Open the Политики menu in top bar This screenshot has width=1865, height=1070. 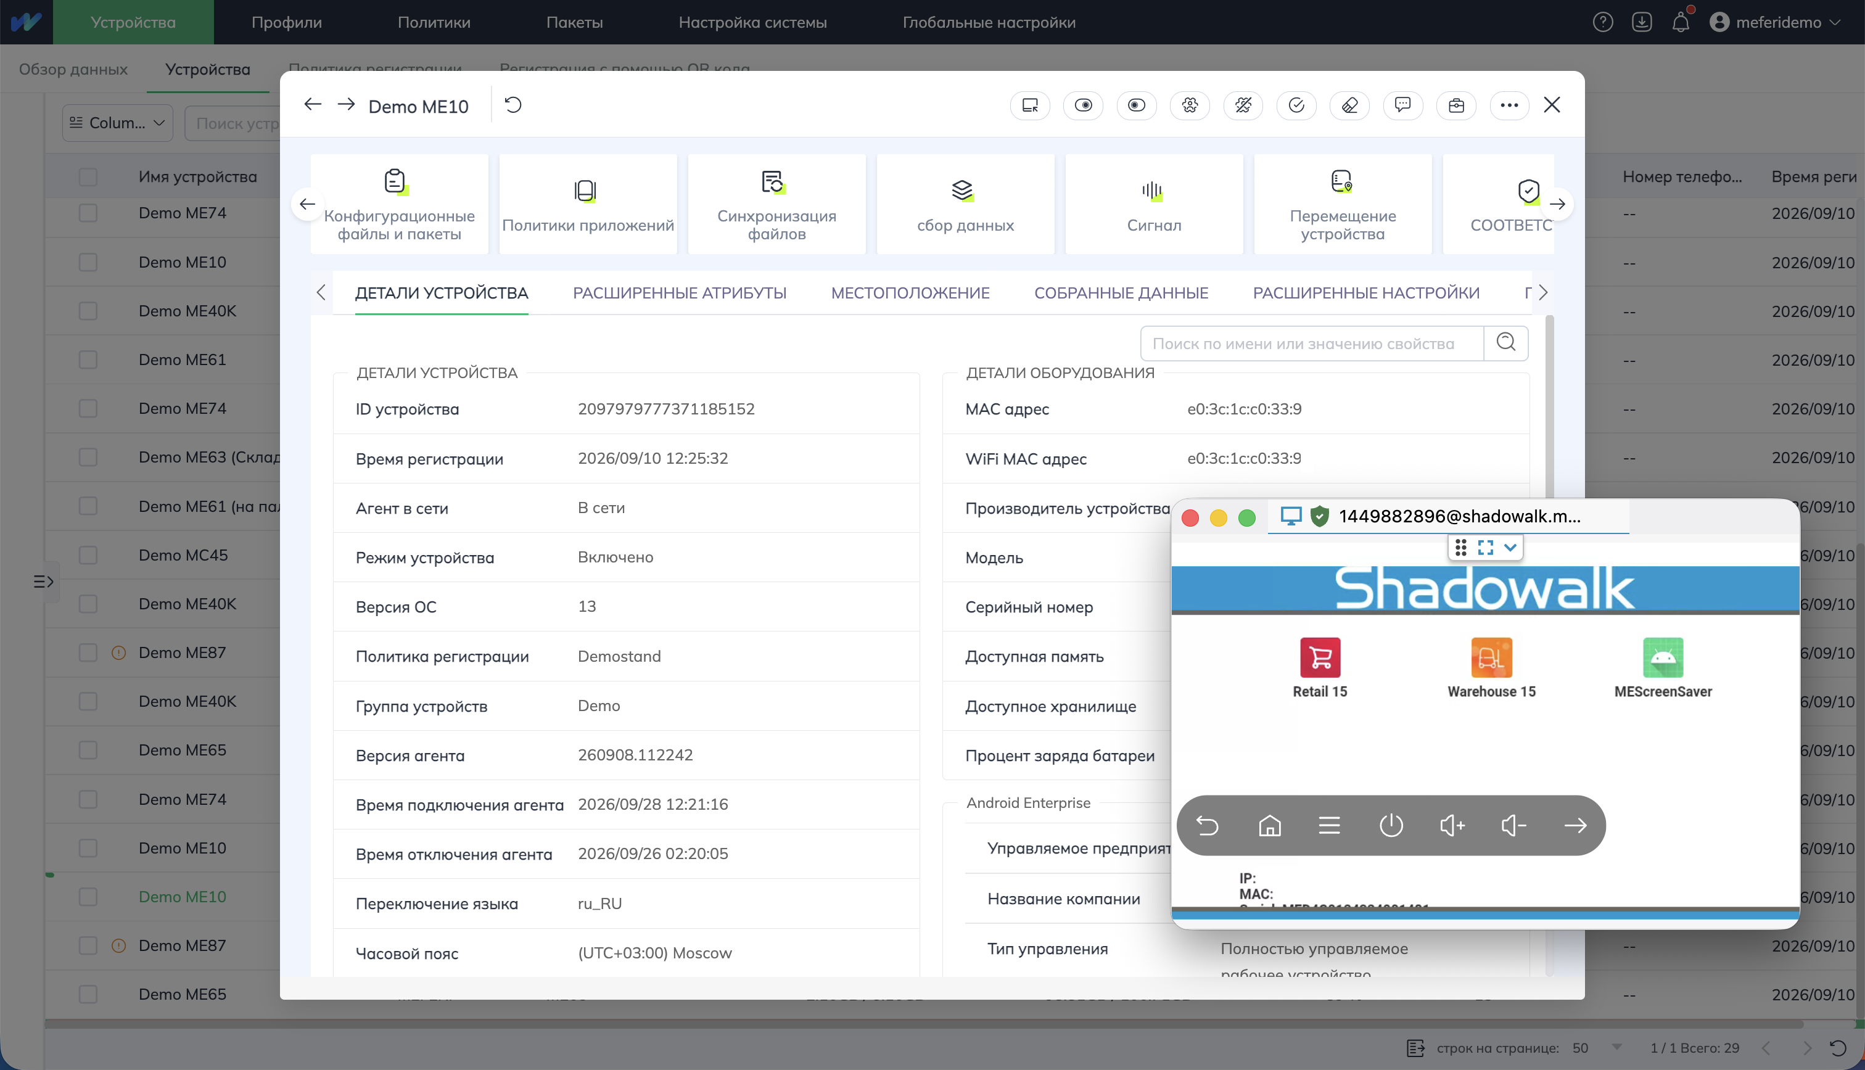[434, 22]
